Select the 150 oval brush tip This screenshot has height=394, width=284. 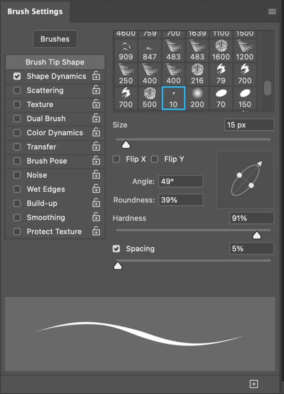pos(245,98)
